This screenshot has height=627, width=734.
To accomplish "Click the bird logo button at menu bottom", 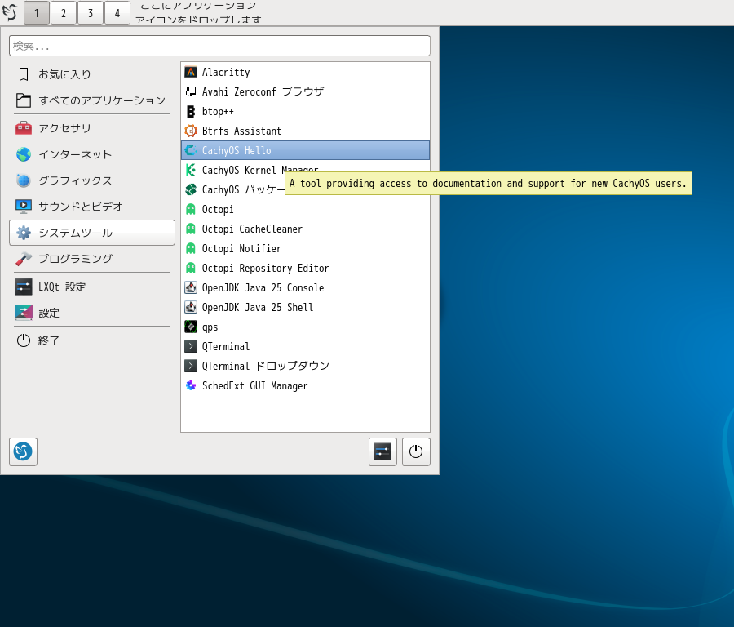I will tap(23, 451).
